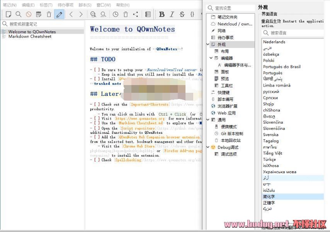Collapse the 编辑器 settings section
Screen dimensions: 330x232
pos(211,58)
